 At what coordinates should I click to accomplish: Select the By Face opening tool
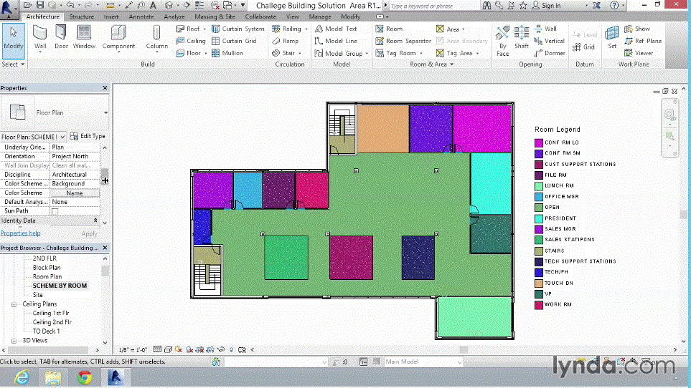[x=502, y=41]
